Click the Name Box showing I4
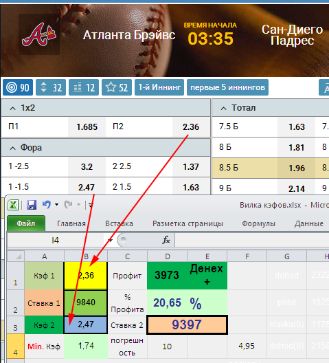Viewport: 329px width, 363px height. pos(56,241)
